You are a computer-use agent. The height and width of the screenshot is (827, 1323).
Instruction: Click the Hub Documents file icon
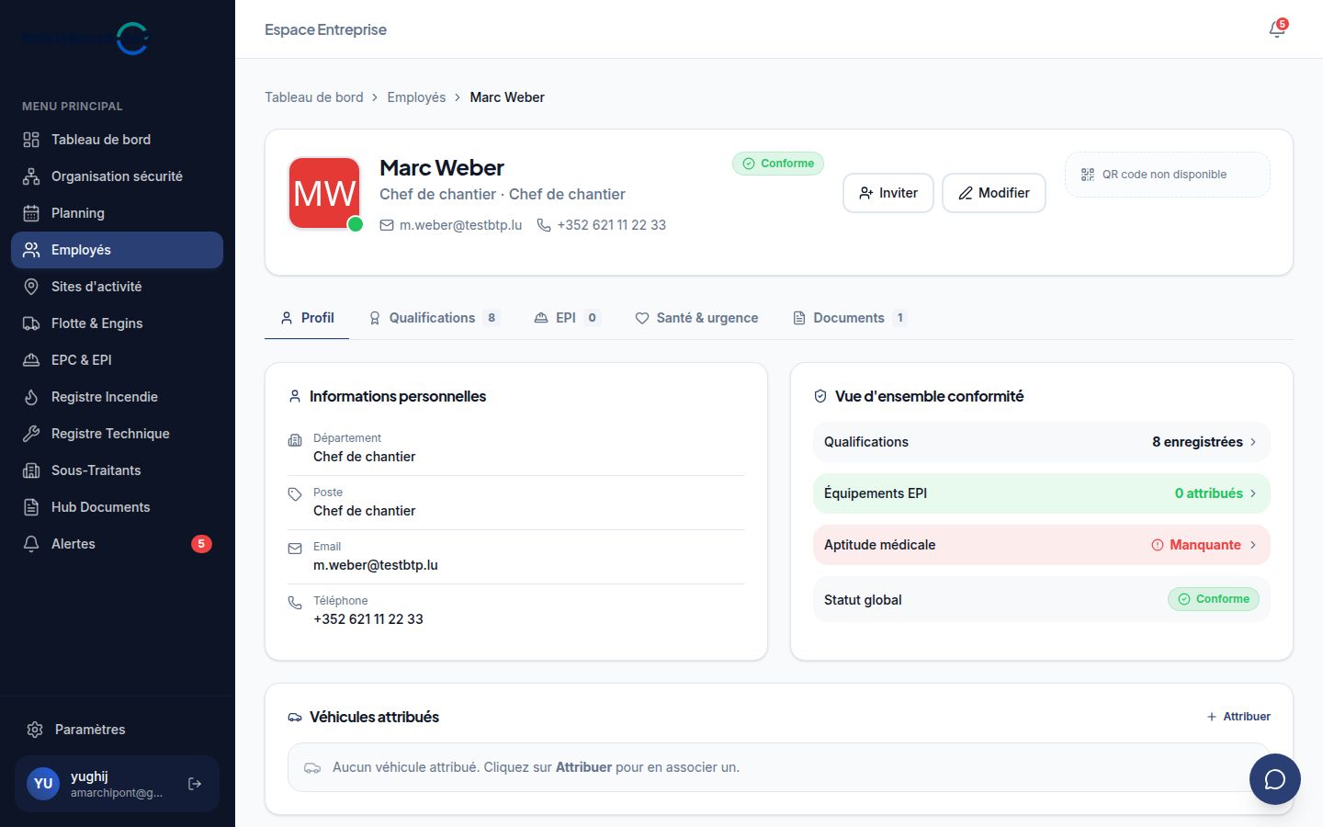[31, 507]
